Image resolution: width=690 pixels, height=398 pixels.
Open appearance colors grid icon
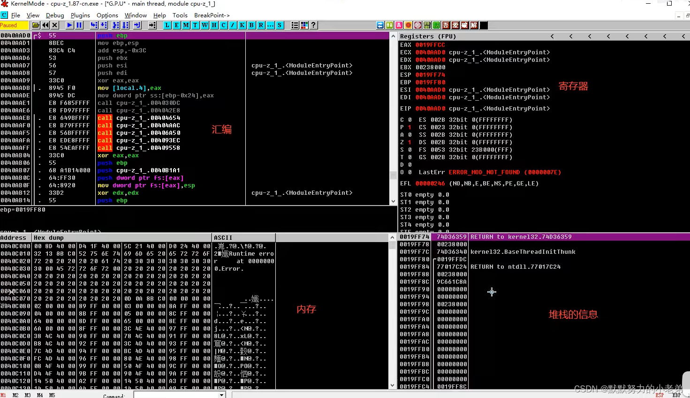click(304, 25)
